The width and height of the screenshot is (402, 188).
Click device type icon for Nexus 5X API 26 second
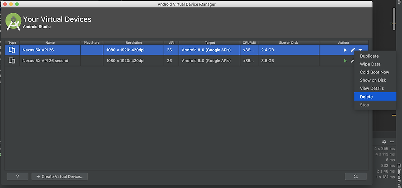[x=12, y=61]
